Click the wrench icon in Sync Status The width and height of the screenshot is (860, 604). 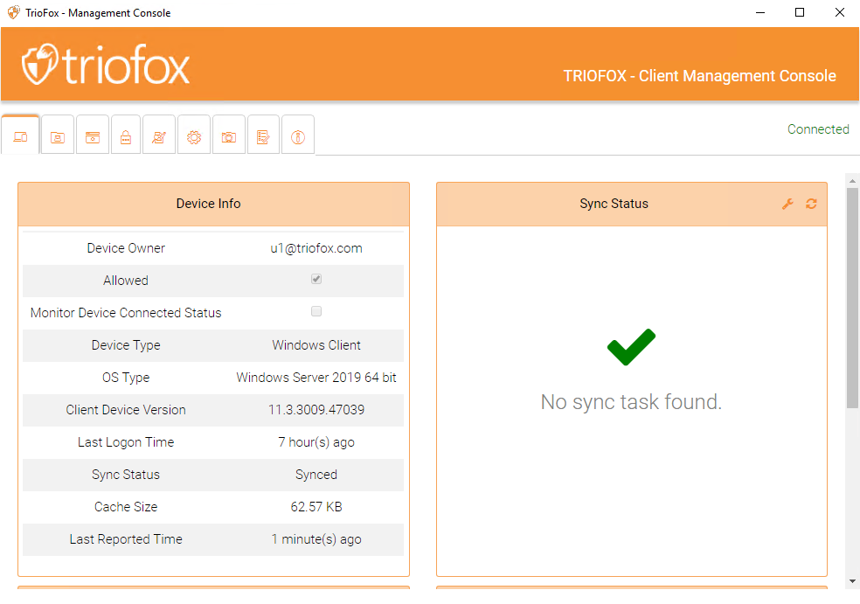point(787,204)
